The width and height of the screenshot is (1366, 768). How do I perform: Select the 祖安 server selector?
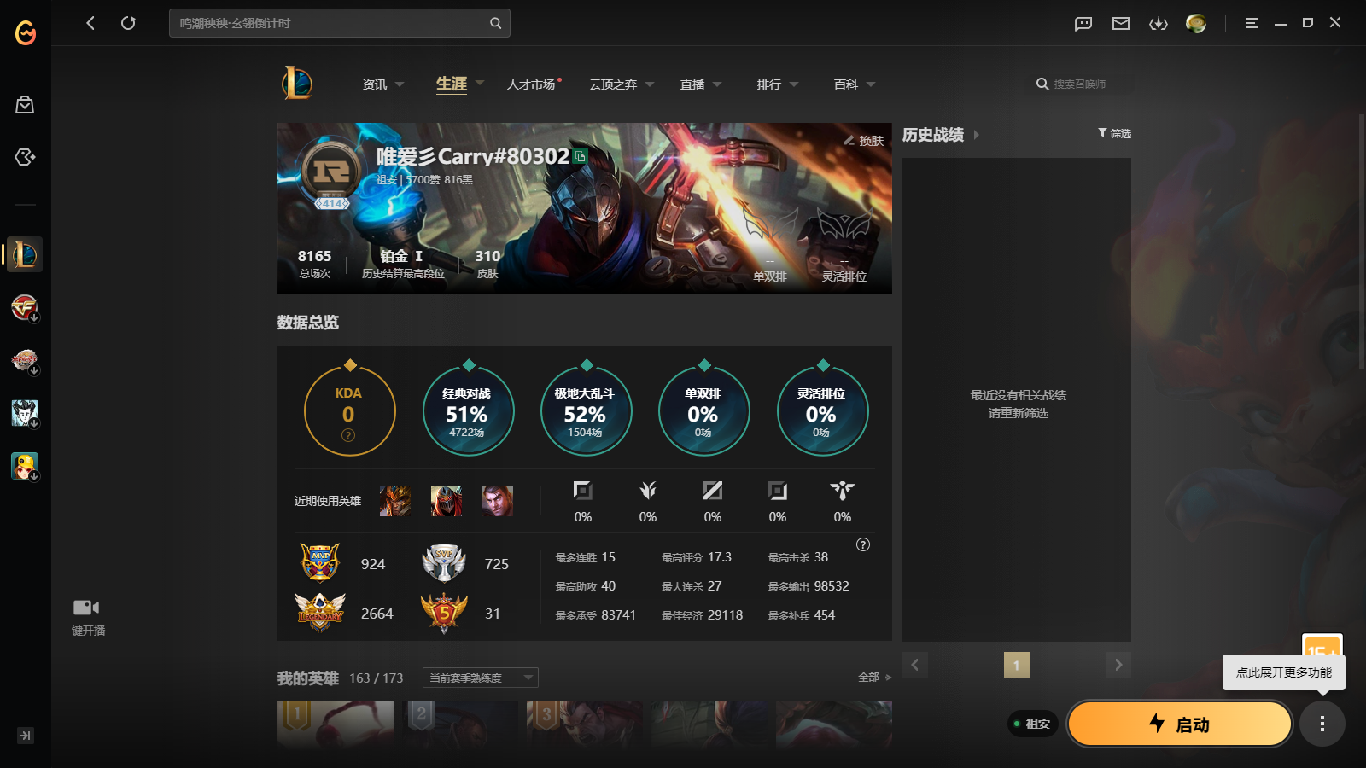pyautogui.click(x=1033, y=724)
